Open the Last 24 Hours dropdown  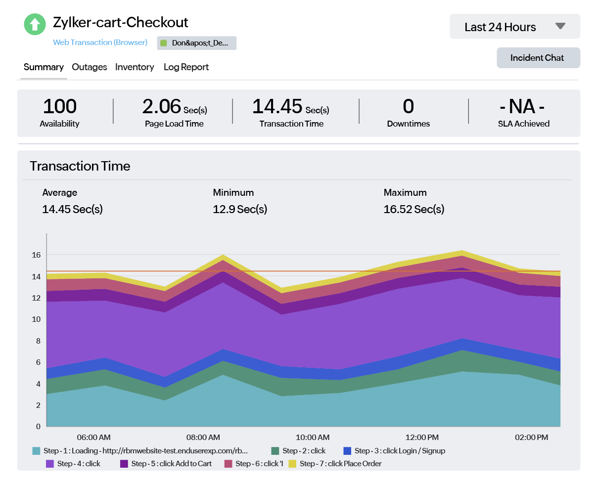[514, 27]
